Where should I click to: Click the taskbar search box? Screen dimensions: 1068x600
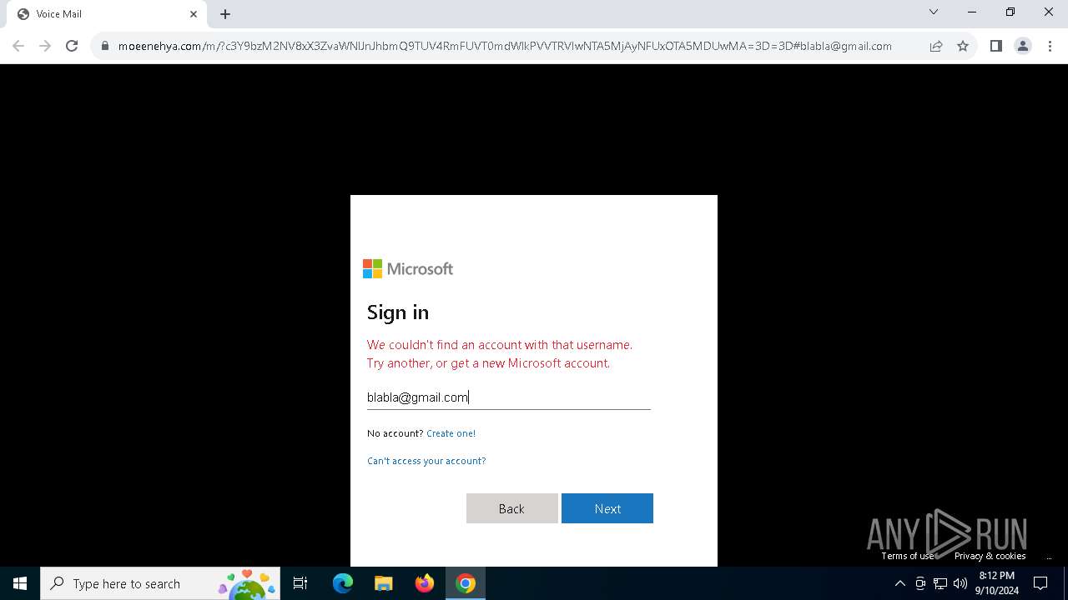click(160, 583)
